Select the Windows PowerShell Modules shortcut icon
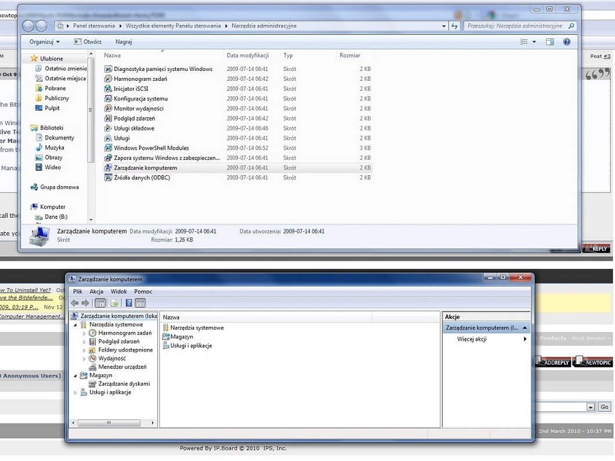Screen dimensions: 615x461 click(108, 148)
